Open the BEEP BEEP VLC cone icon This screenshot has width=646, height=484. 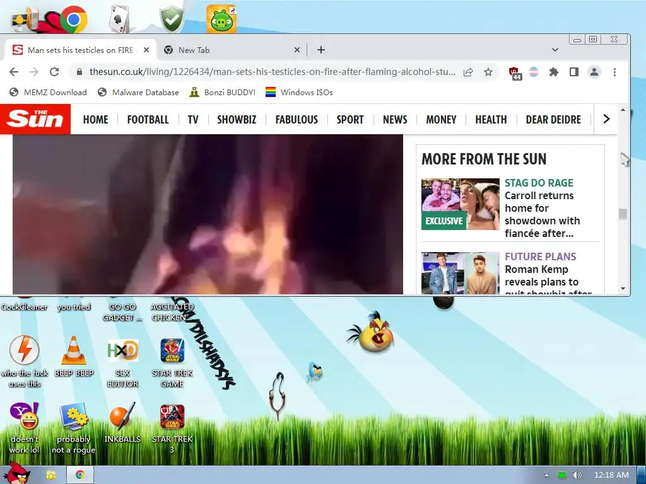(74, 357)
